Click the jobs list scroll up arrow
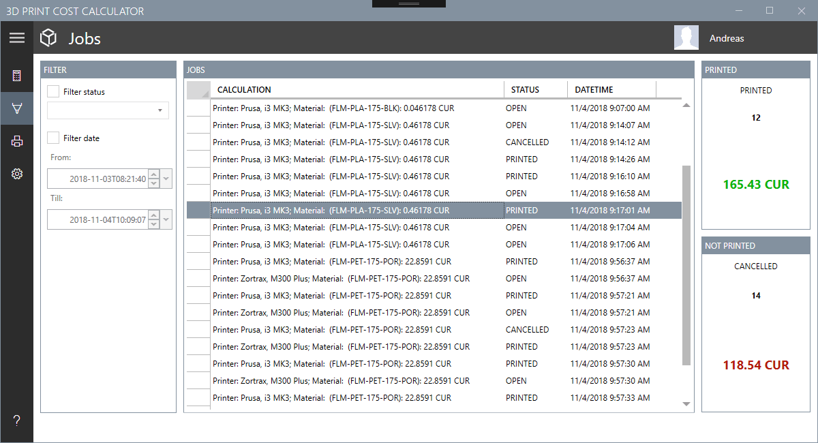The image size is (818, 443). pyautogui.click(x=686, y=105)
